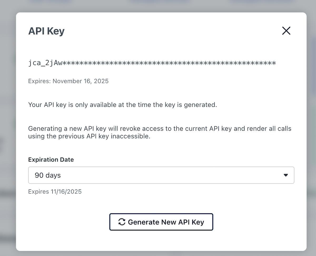Open the Expiration Date dropdown
This screenshot has height=256, width=316.
pyautogui.click(x=161, y=175)
